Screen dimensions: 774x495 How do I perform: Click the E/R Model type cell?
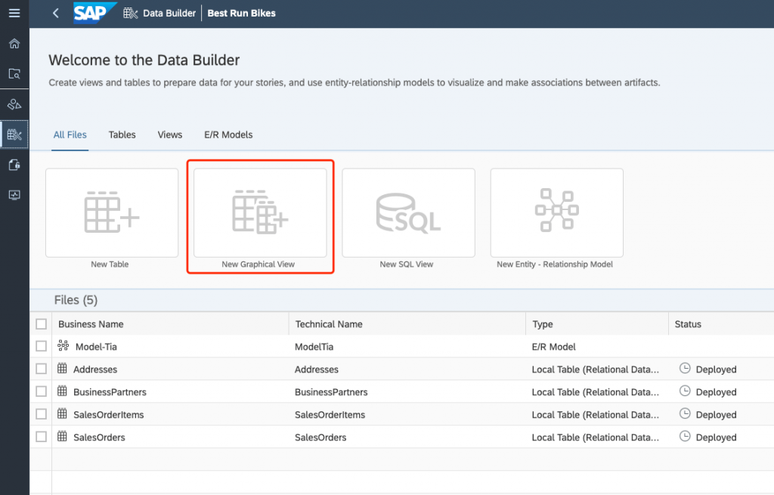[554, 346]
